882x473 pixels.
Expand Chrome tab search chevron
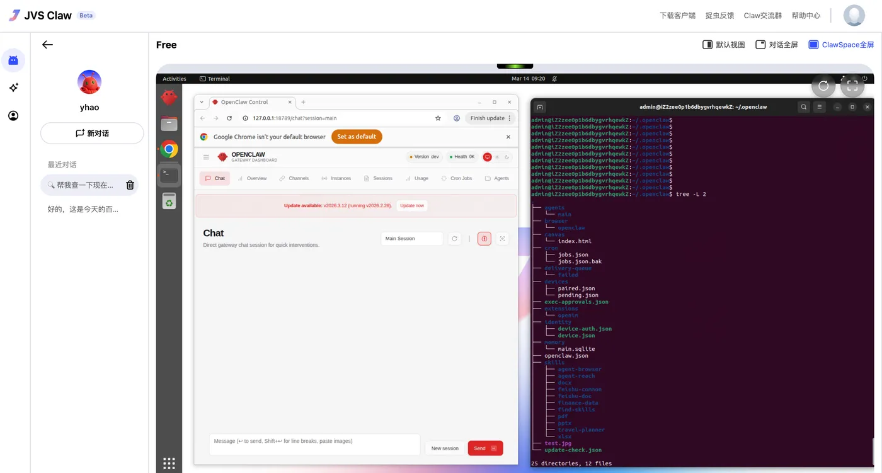pyautogui.click(x=201, y=102)
